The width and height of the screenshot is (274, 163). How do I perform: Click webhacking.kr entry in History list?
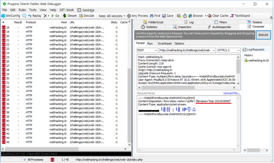click(256, 60)
